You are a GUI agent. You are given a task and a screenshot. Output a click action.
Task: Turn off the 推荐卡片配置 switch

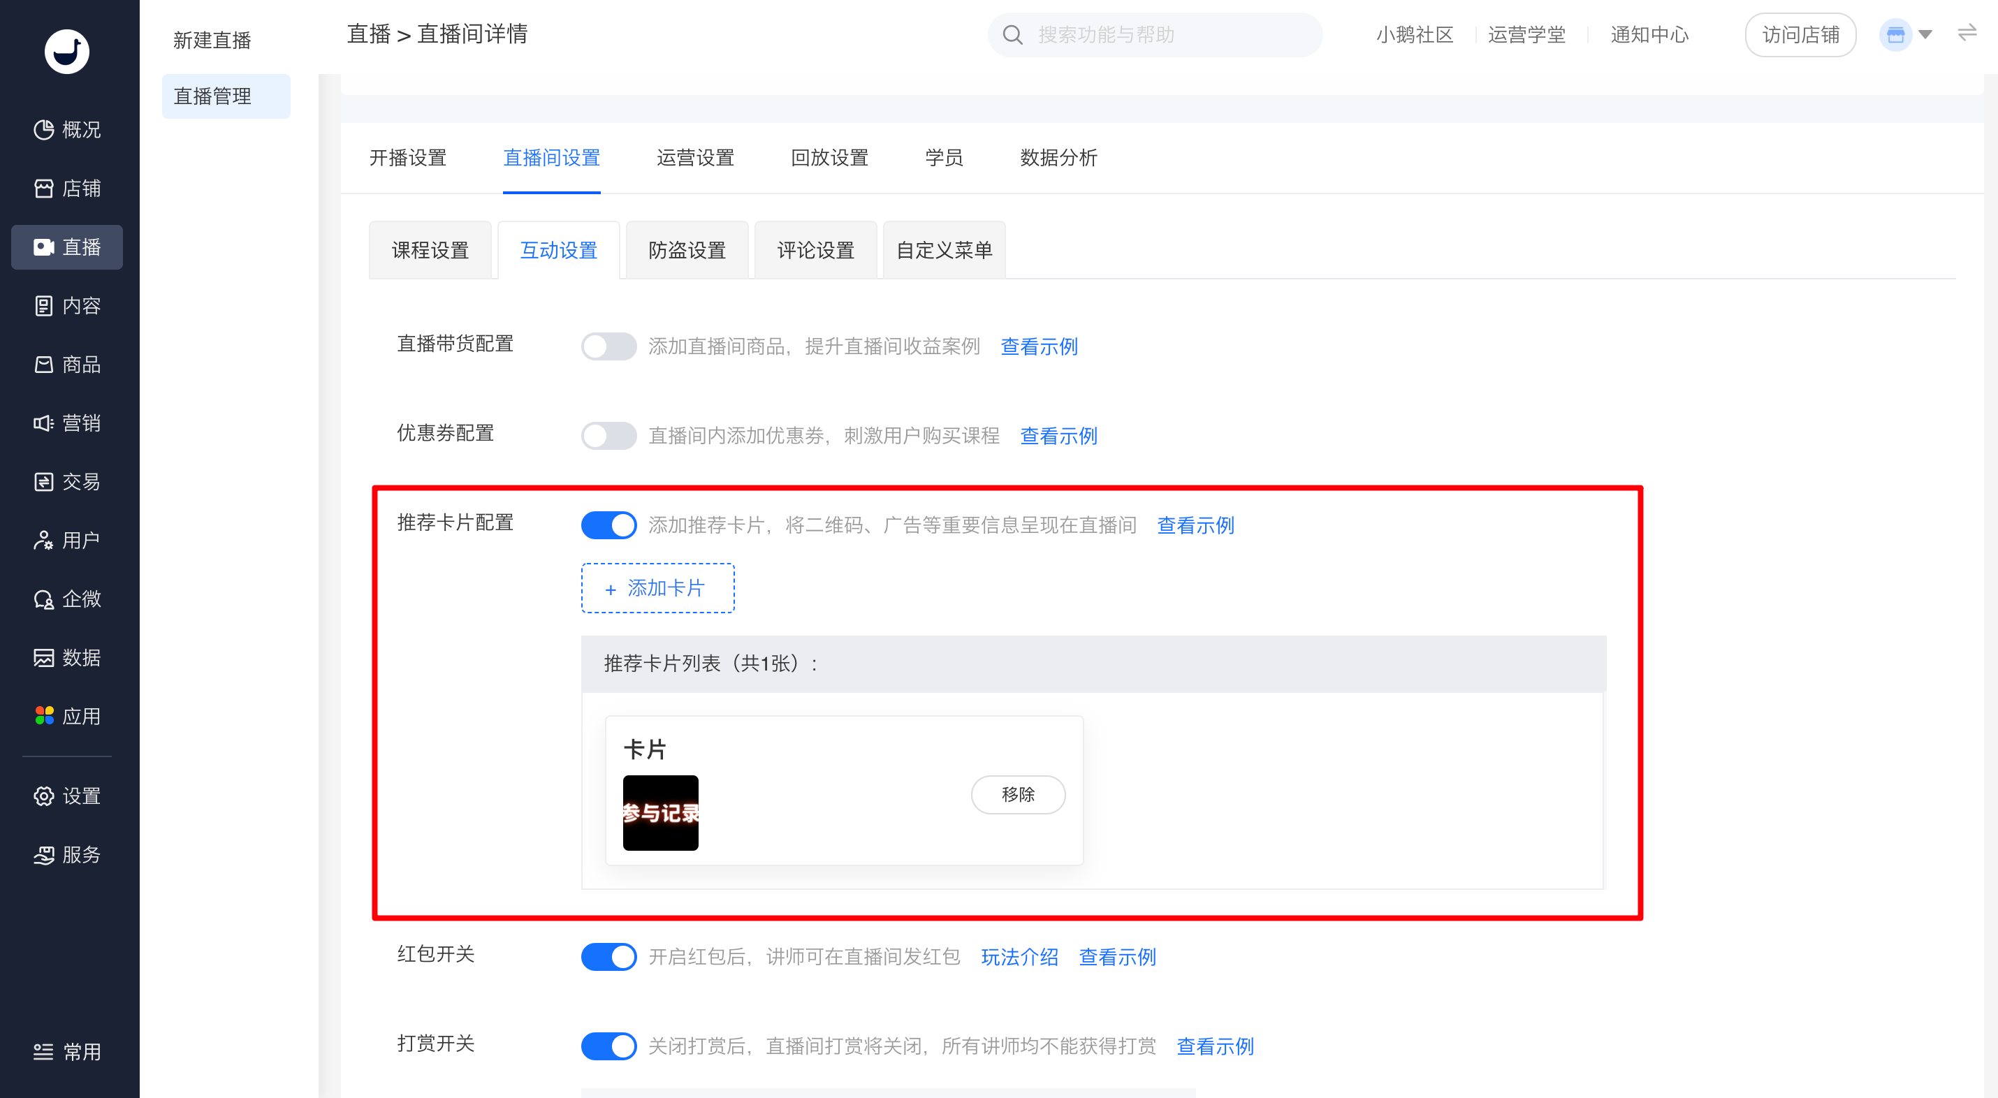click(x=609, y=526)
